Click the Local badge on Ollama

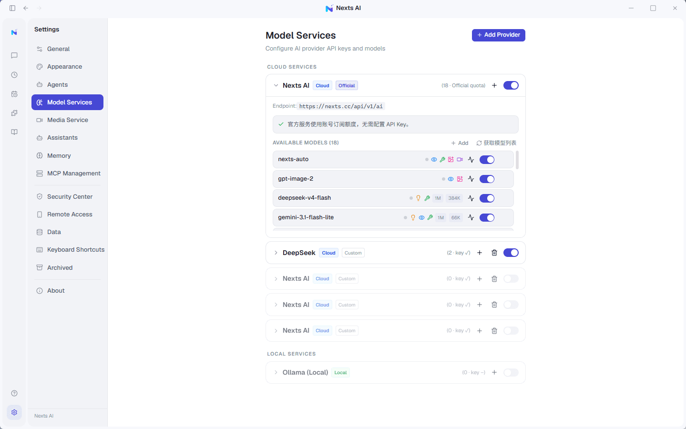click(341, 373)
